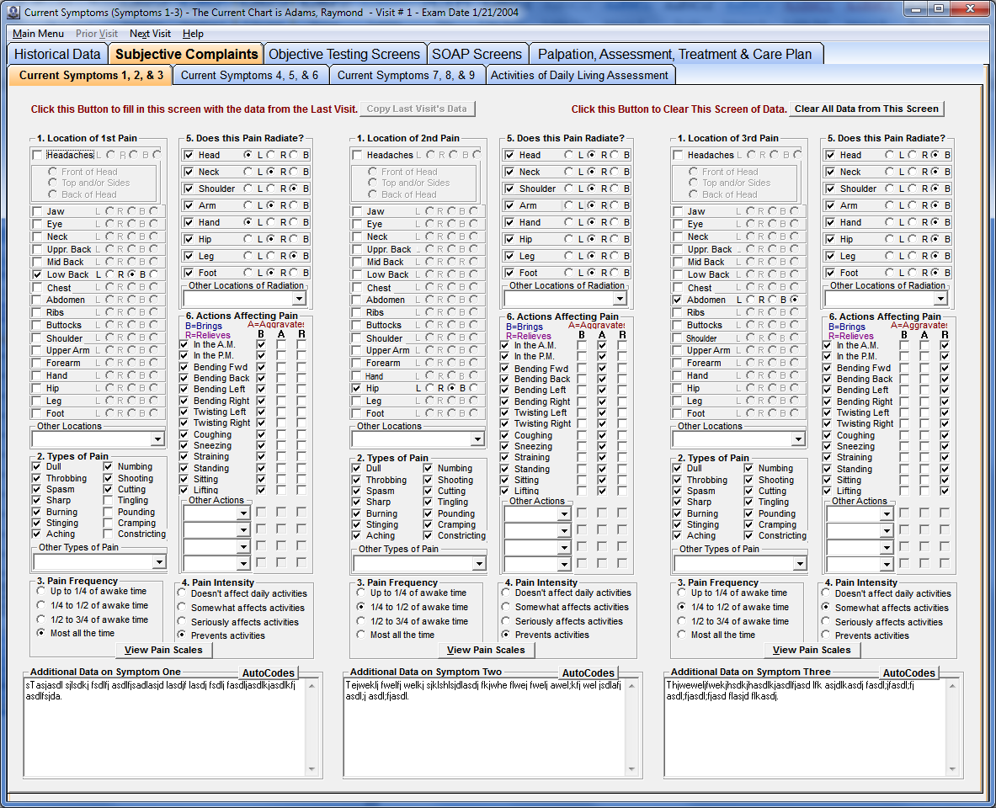Check the Headaches box for 1st Pain
This screenshot has height=808, width=996.
pyautogui.click(x=37, y=155)
